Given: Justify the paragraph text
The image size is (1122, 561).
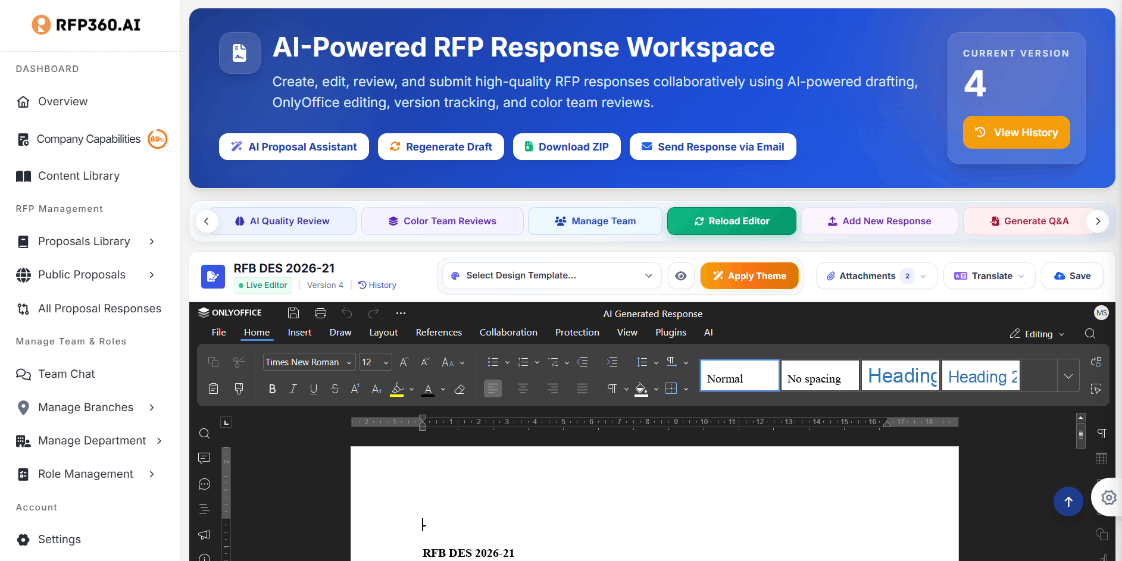Looking at the screenshot, I should coord(582,389).
